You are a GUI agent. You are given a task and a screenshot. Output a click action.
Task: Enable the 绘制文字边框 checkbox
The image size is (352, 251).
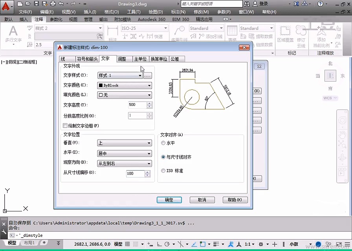65,125
